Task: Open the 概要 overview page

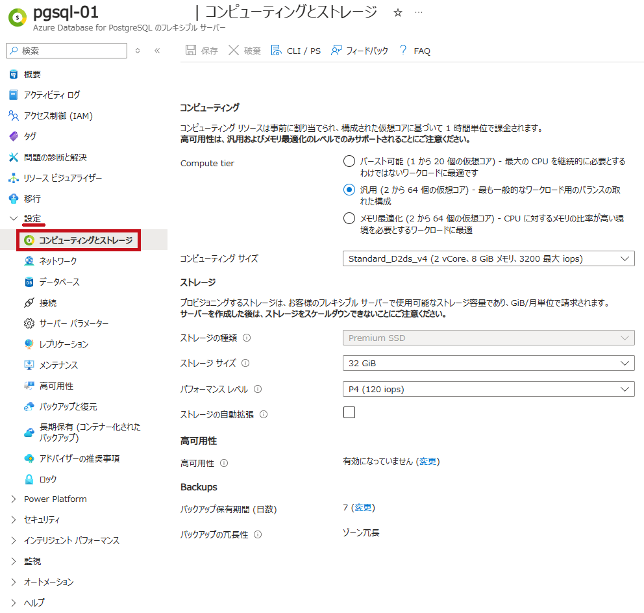Action: [32, 74]
